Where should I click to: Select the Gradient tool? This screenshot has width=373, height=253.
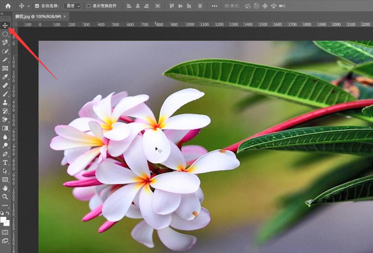click(5, 128)
